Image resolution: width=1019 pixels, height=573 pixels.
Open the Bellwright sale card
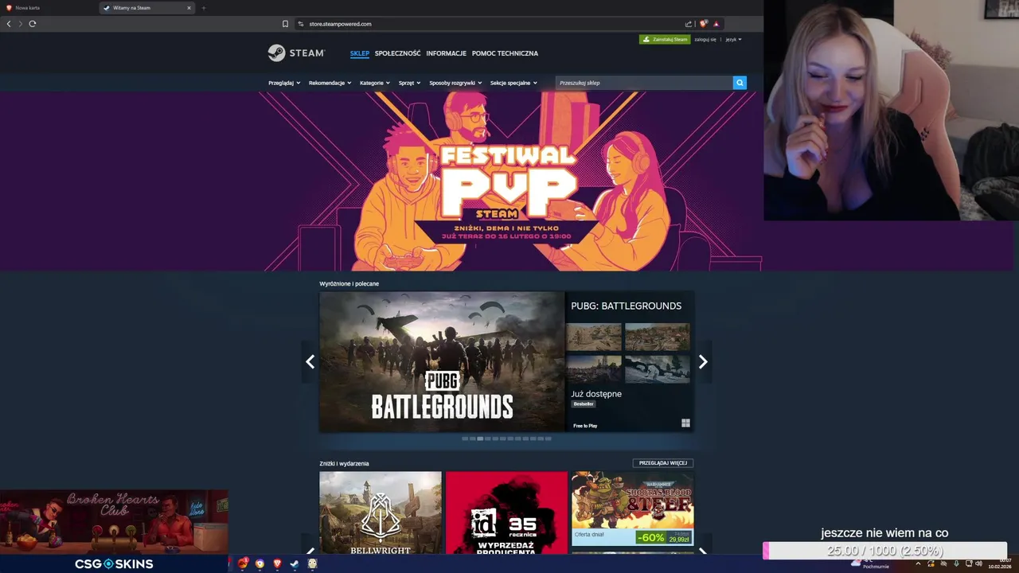pos(381,513)
